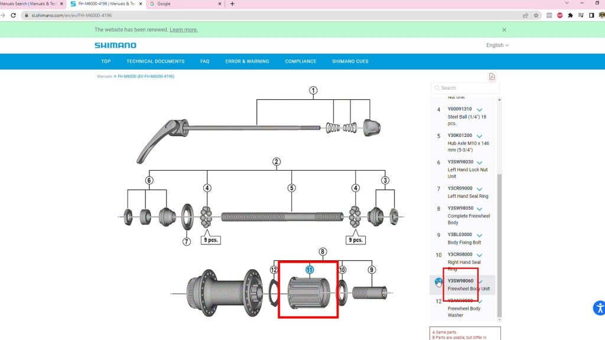605x340 pixels.
Task: Open the media control playlist icon
Action: point(581,15)
